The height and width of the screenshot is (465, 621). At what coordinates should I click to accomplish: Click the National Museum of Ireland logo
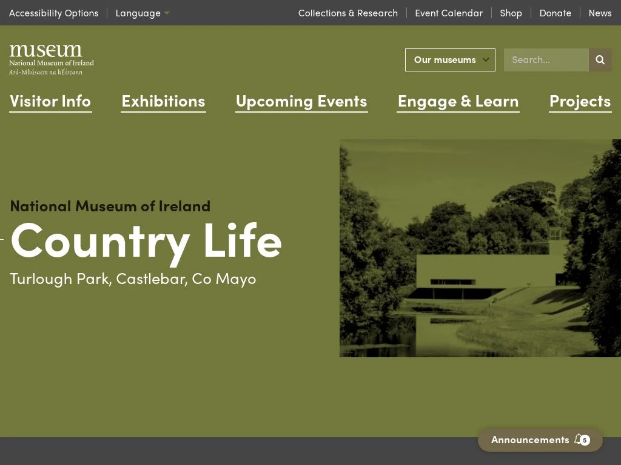click(x=52, y=59)
